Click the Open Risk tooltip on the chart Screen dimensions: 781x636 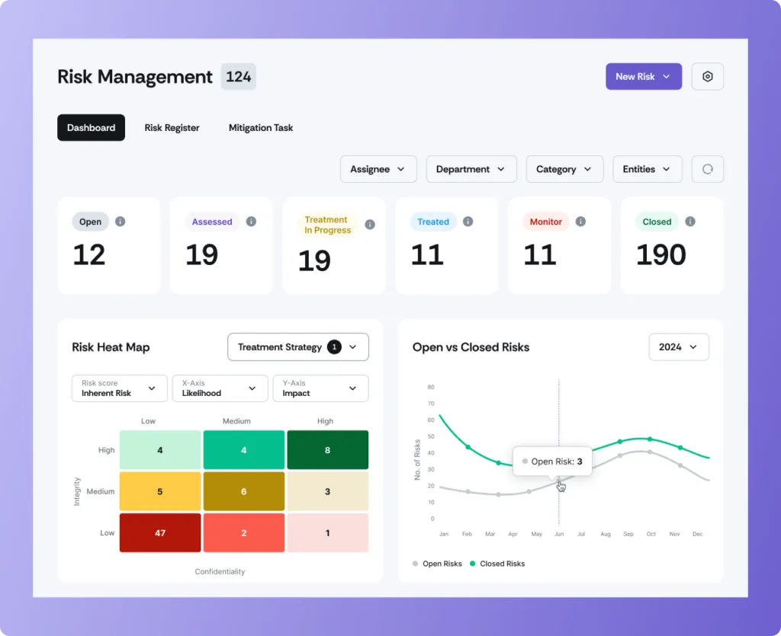[551, 462]
